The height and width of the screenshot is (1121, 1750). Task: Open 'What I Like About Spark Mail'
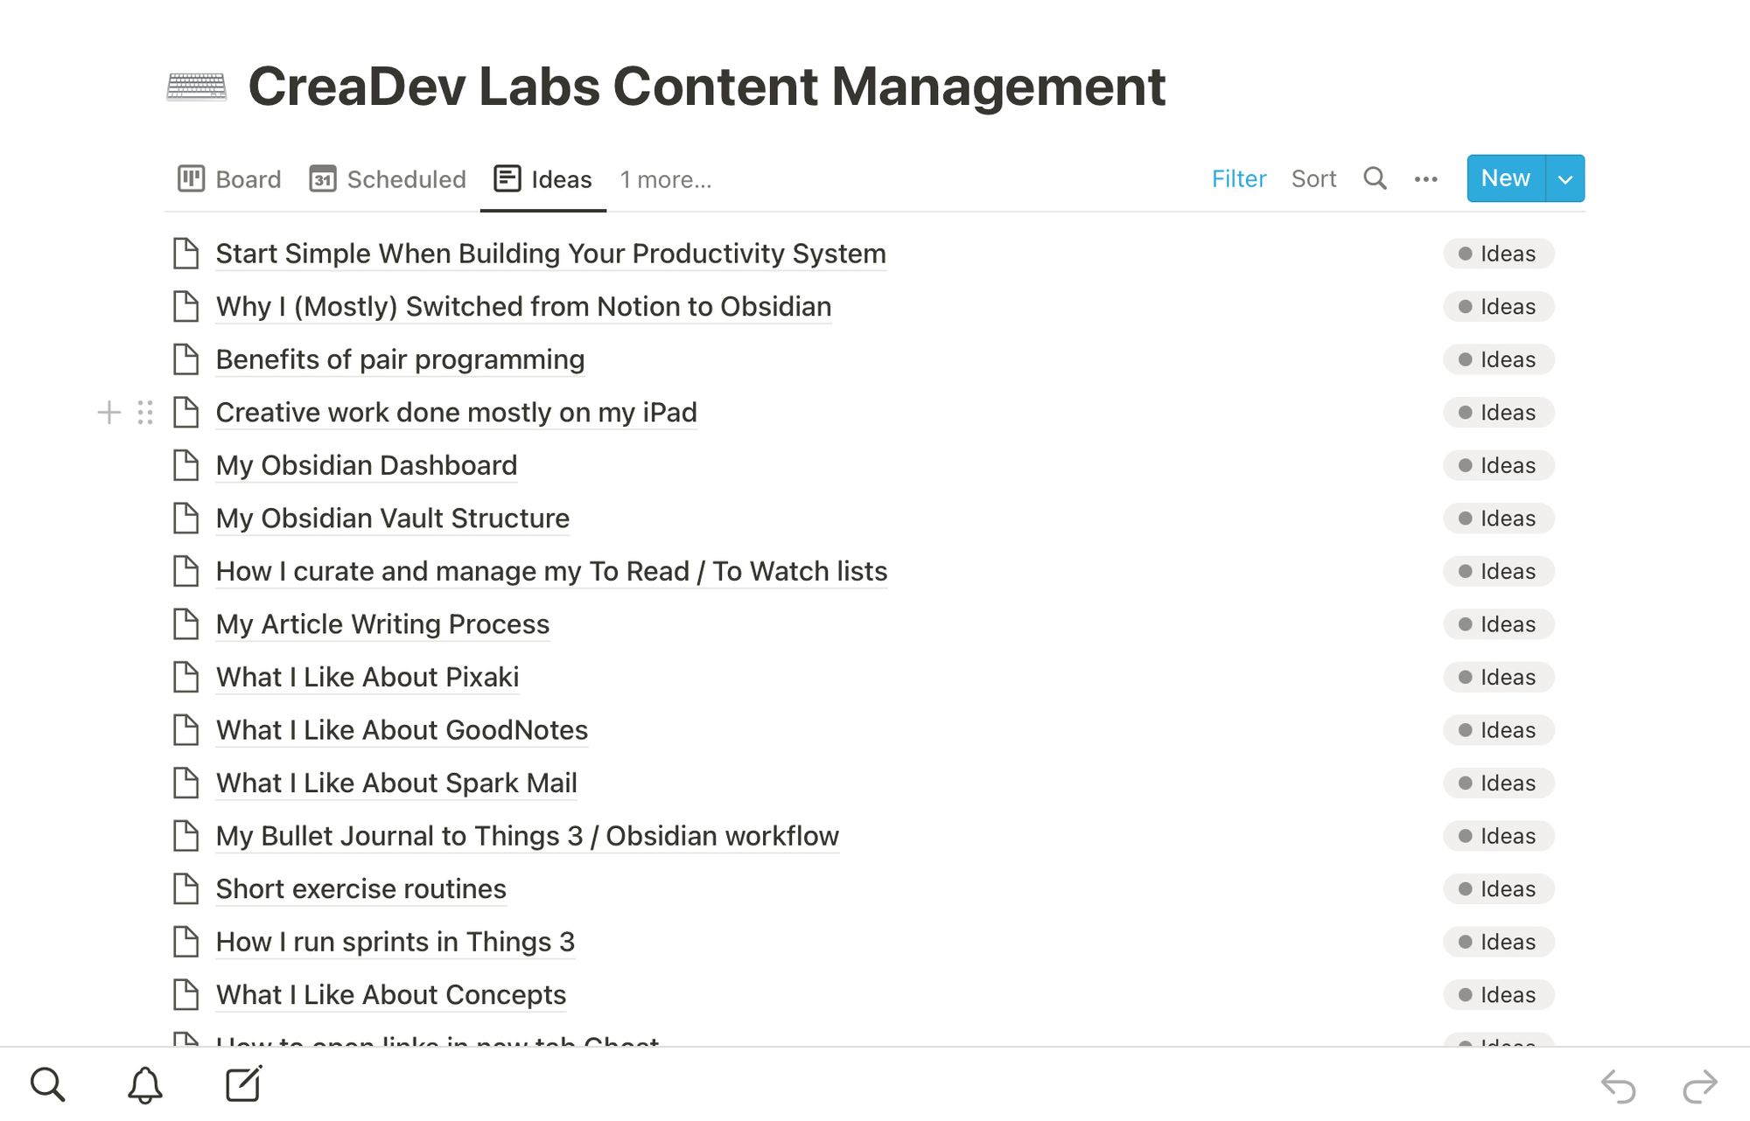pyautogui.click(x=396, y=783)
